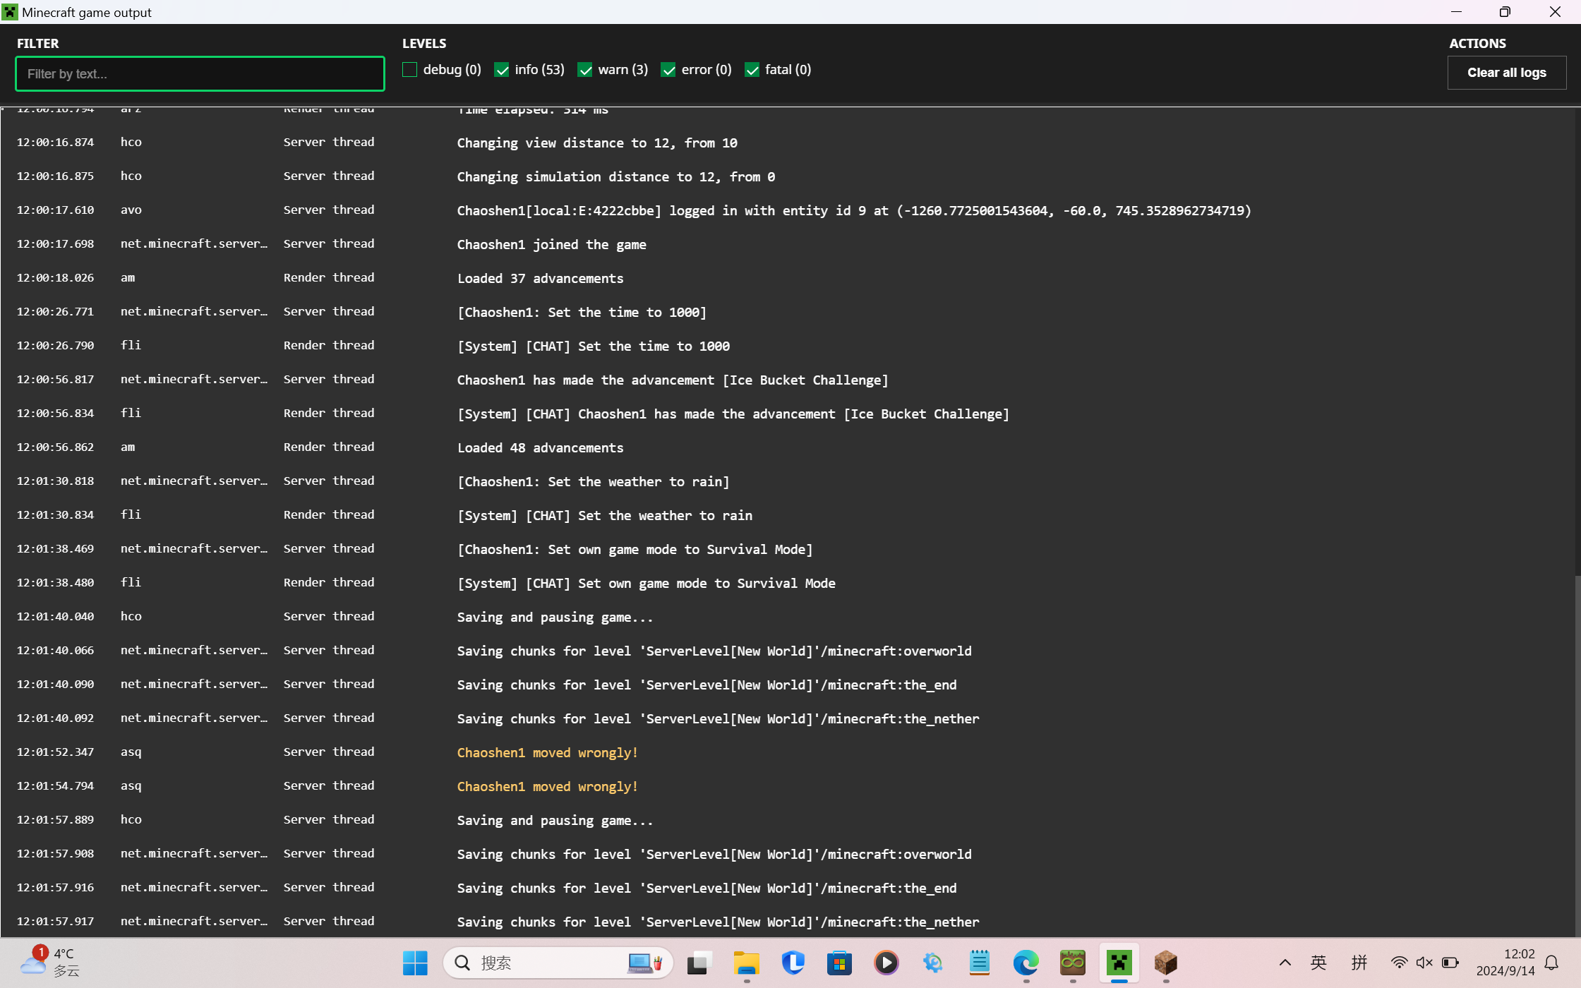The height and width of the screenshot is (988, 1581).
Task: Toggle the warn level checkbox
Action: coord(585,70)
